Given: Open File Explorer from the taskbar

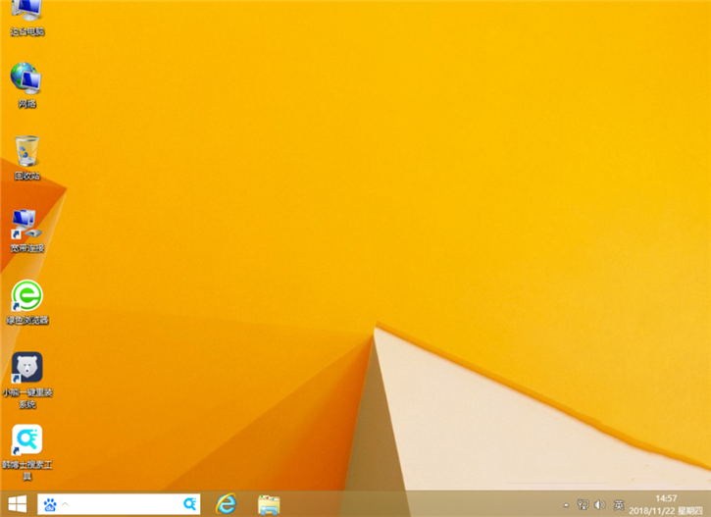Looking at the screenshot, I should [269, 504].
